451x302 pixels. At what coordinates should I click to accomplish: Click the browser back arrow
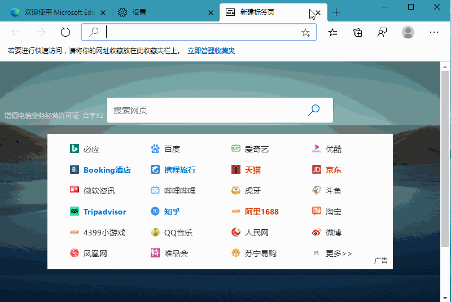tap(16, 32)
